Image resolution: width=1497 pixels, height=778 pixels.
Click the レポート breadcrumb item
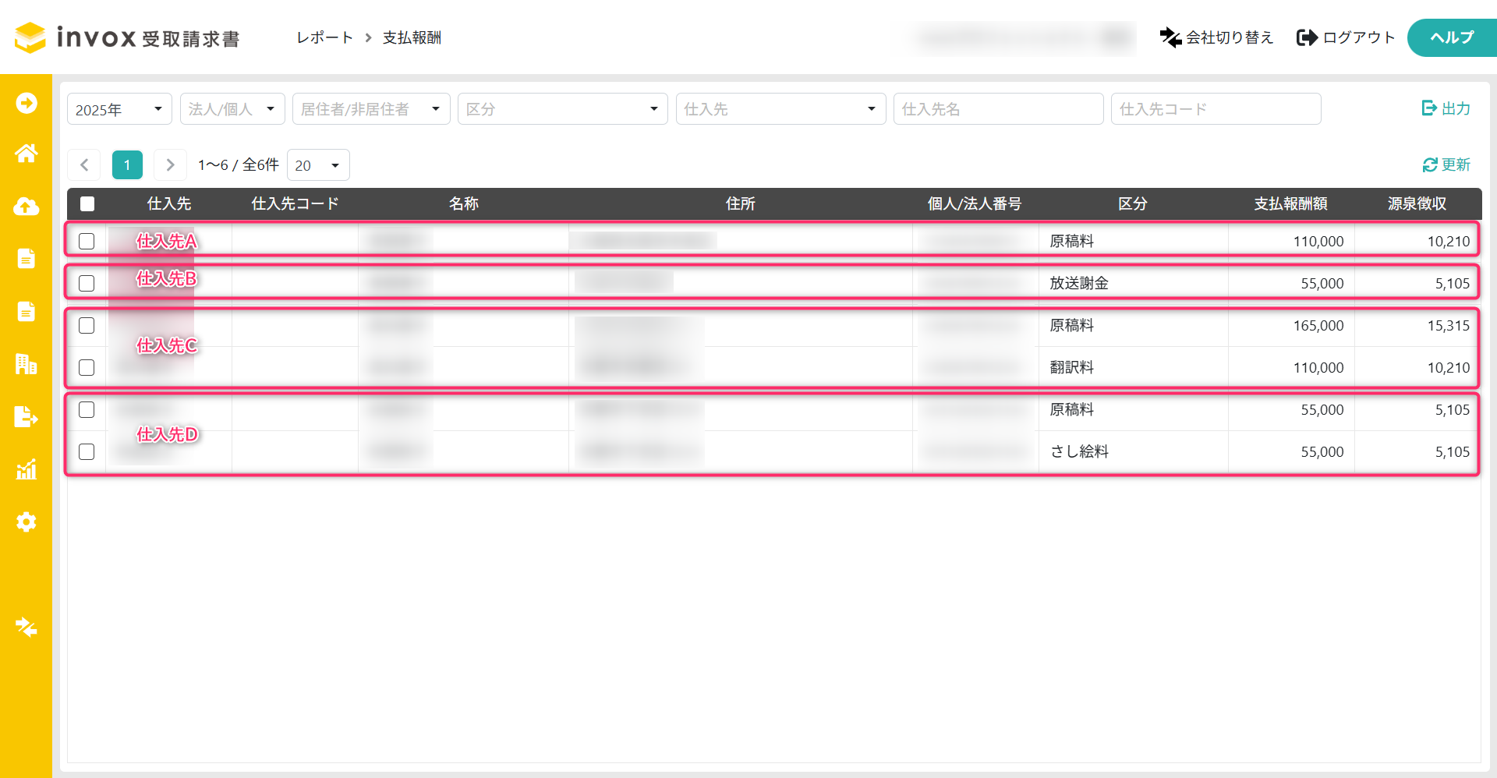(x=324, y=37)
